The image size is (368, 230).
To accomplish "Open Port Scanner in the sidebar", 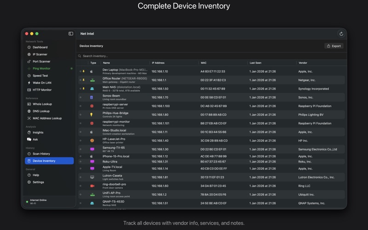I will (49, 61).
